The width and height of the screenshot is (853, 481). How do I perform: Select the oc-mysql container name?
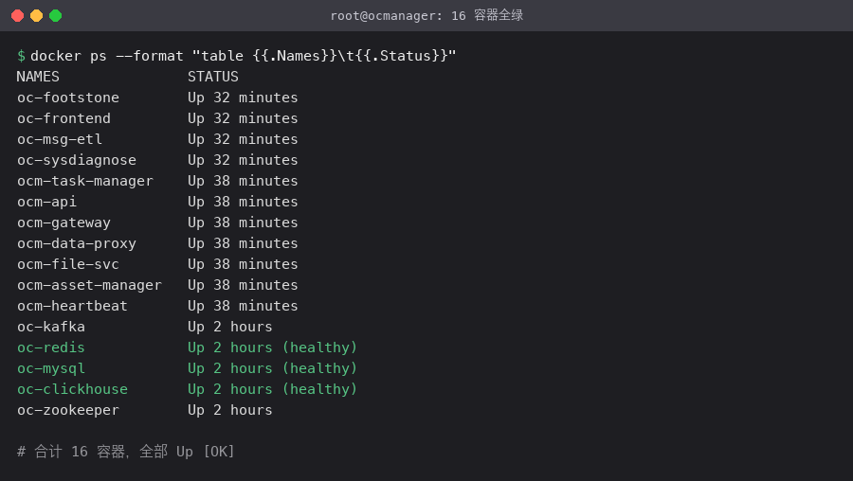click(51, 368)
